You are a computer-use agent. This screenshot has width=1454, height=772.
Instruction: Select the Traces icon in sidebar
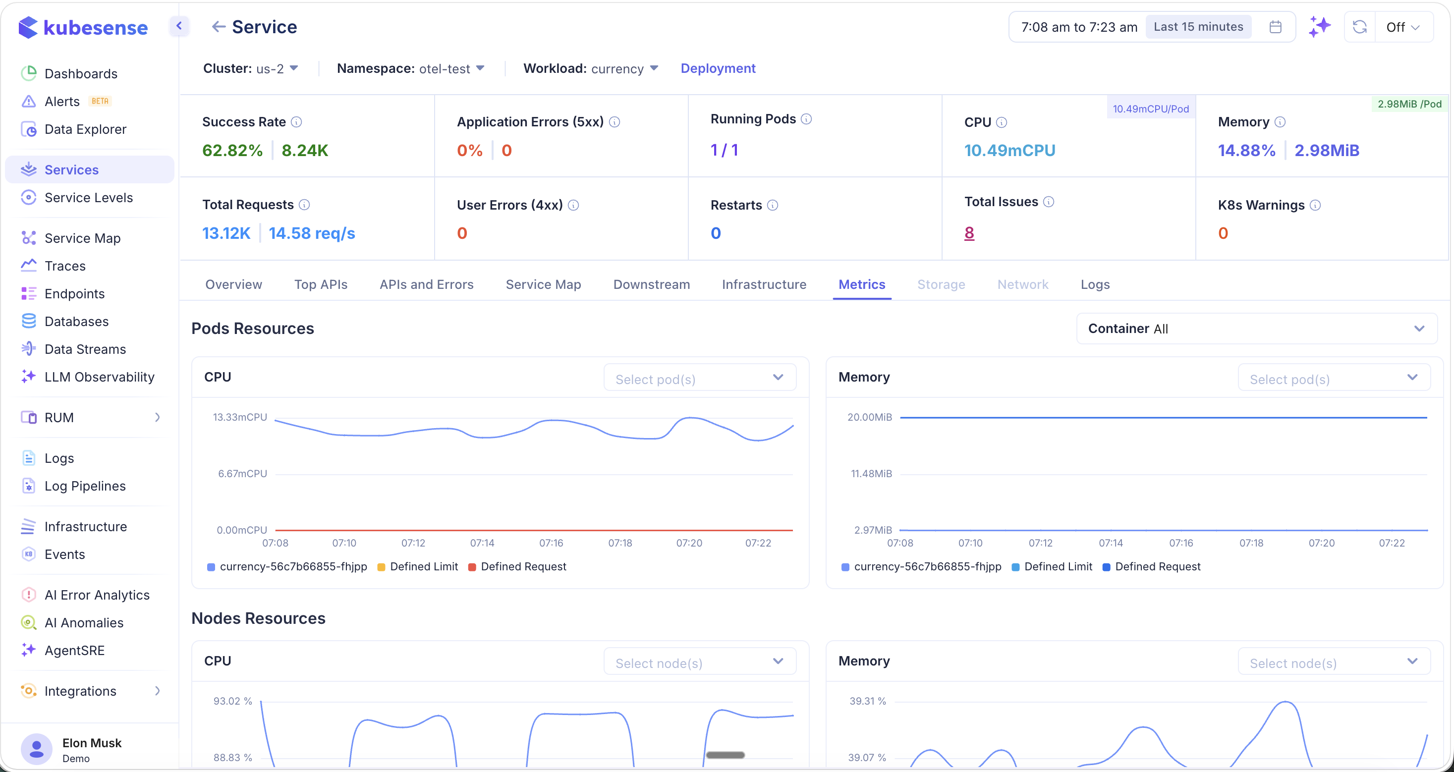(x=29, y=265)
